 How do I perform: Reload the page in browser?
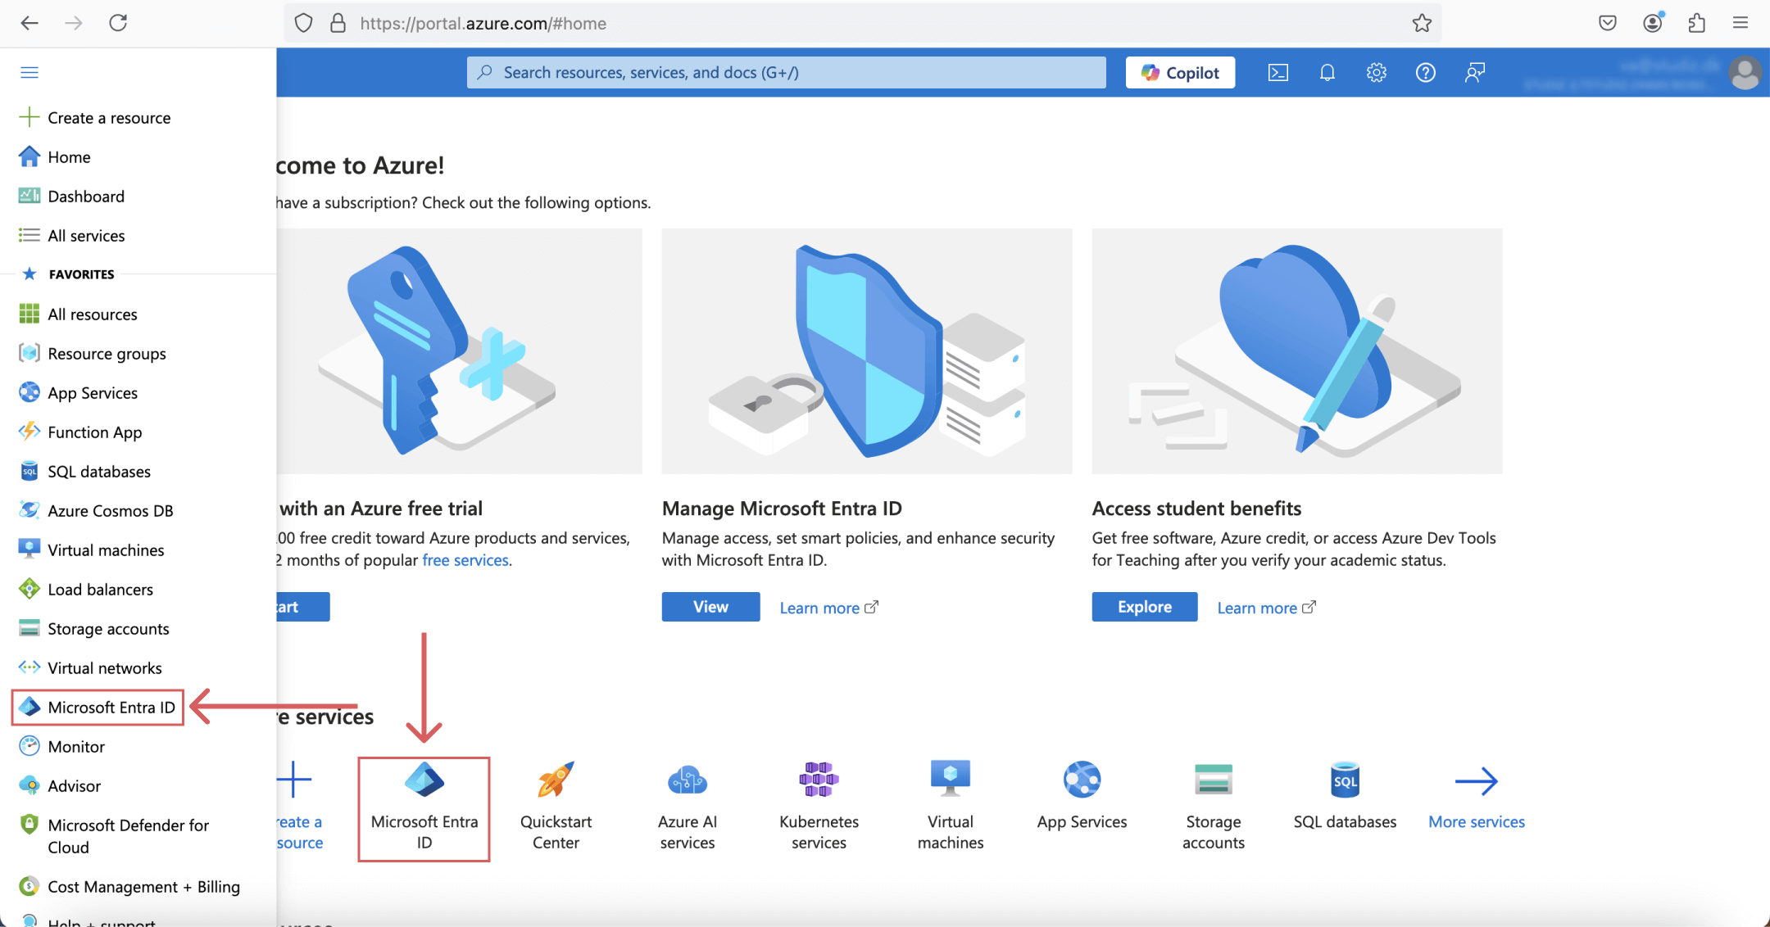coord(118,23)
